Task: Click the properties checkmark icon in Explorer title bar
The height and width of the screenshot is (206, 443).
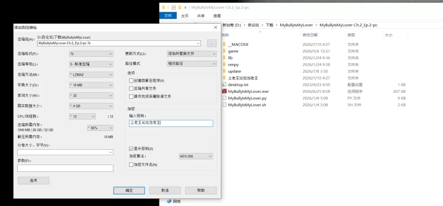Action: 173,8
